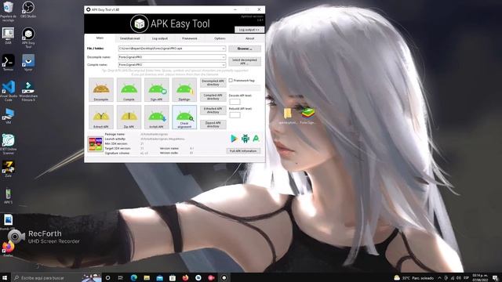Click the Extracted APK directory button
Image resolution: width=502 pixels, height=282 pixels.
coord(213,110)
